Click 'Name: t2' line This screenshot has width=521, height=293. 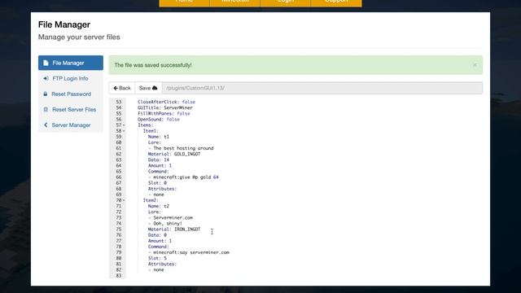159,206
